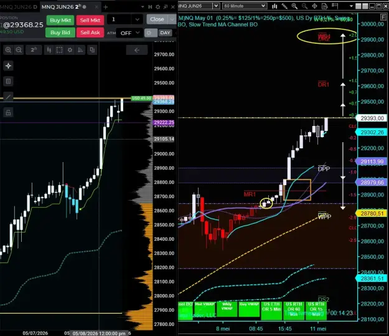The image size is (389, 336).
Task: Close the MNQ JUN26 2h tab
Action: coord(96,7)
